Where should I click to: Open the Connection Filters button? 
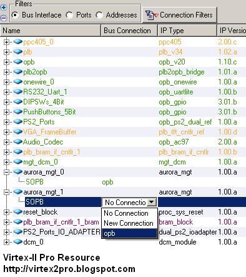point(179,15)
